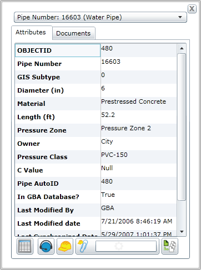The height and width of the screenshot is (270, 201).
Task: Select the In GBA Database? True value
Action: pos(108,195)
